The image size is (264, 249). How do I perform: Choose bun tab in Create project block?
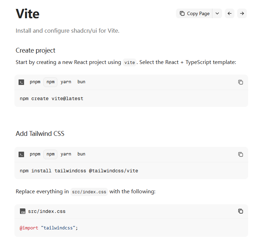(x=81, y=82)
